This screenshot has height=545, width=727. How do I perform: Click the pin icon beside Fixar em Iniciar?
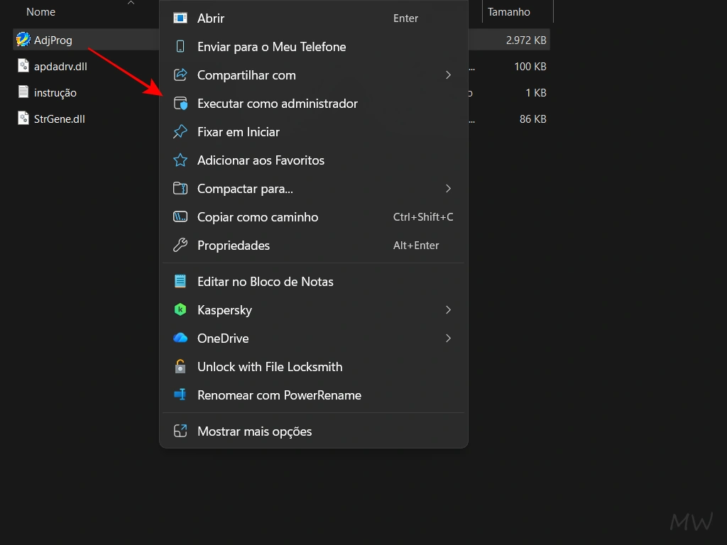click(181, 132)
